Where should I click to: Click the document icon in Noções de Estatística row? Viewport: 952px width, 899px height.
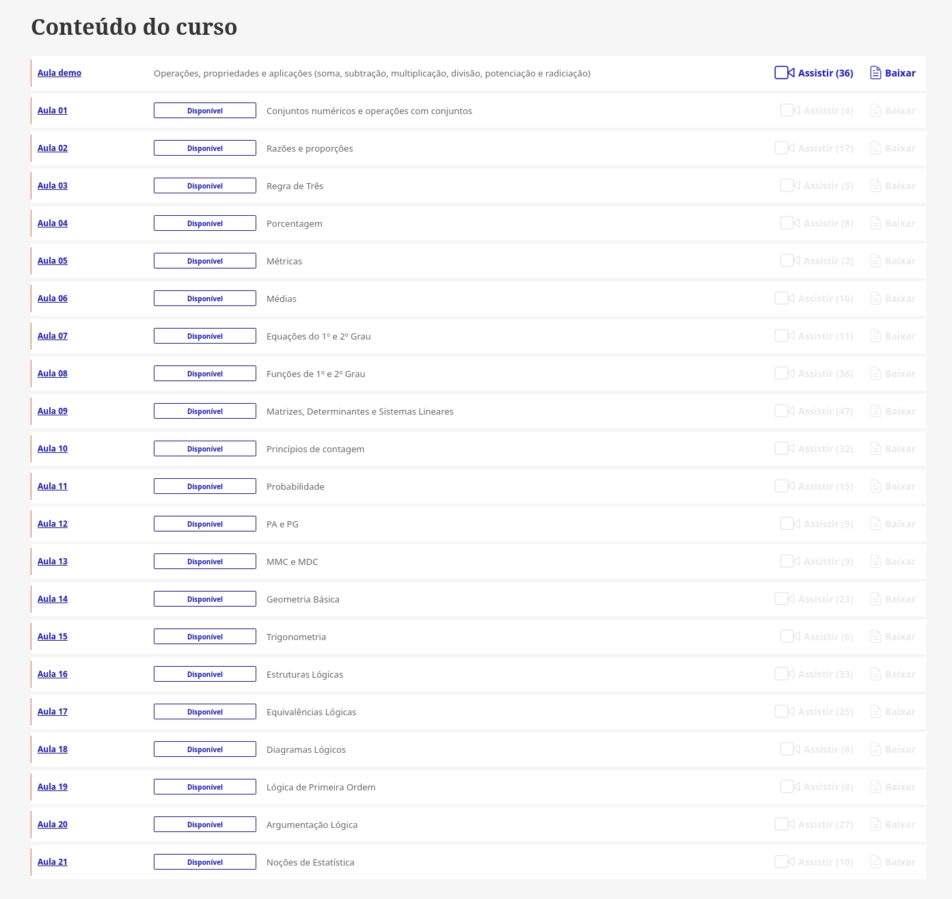(875, 862)
